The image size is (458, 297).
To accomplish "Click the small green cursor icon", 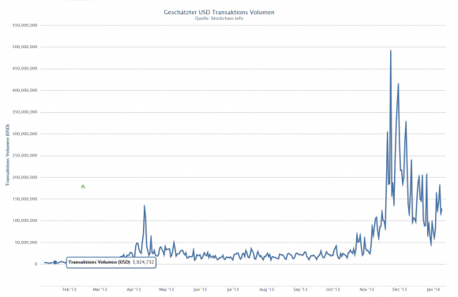I will pyautogui.click(x=83, y=186).
